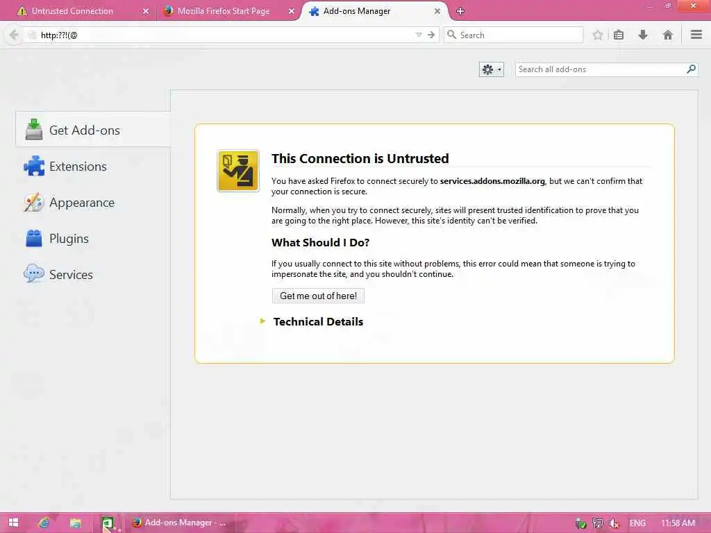
Task: Bookmark this page with star icon
Action: coord(598,35)
